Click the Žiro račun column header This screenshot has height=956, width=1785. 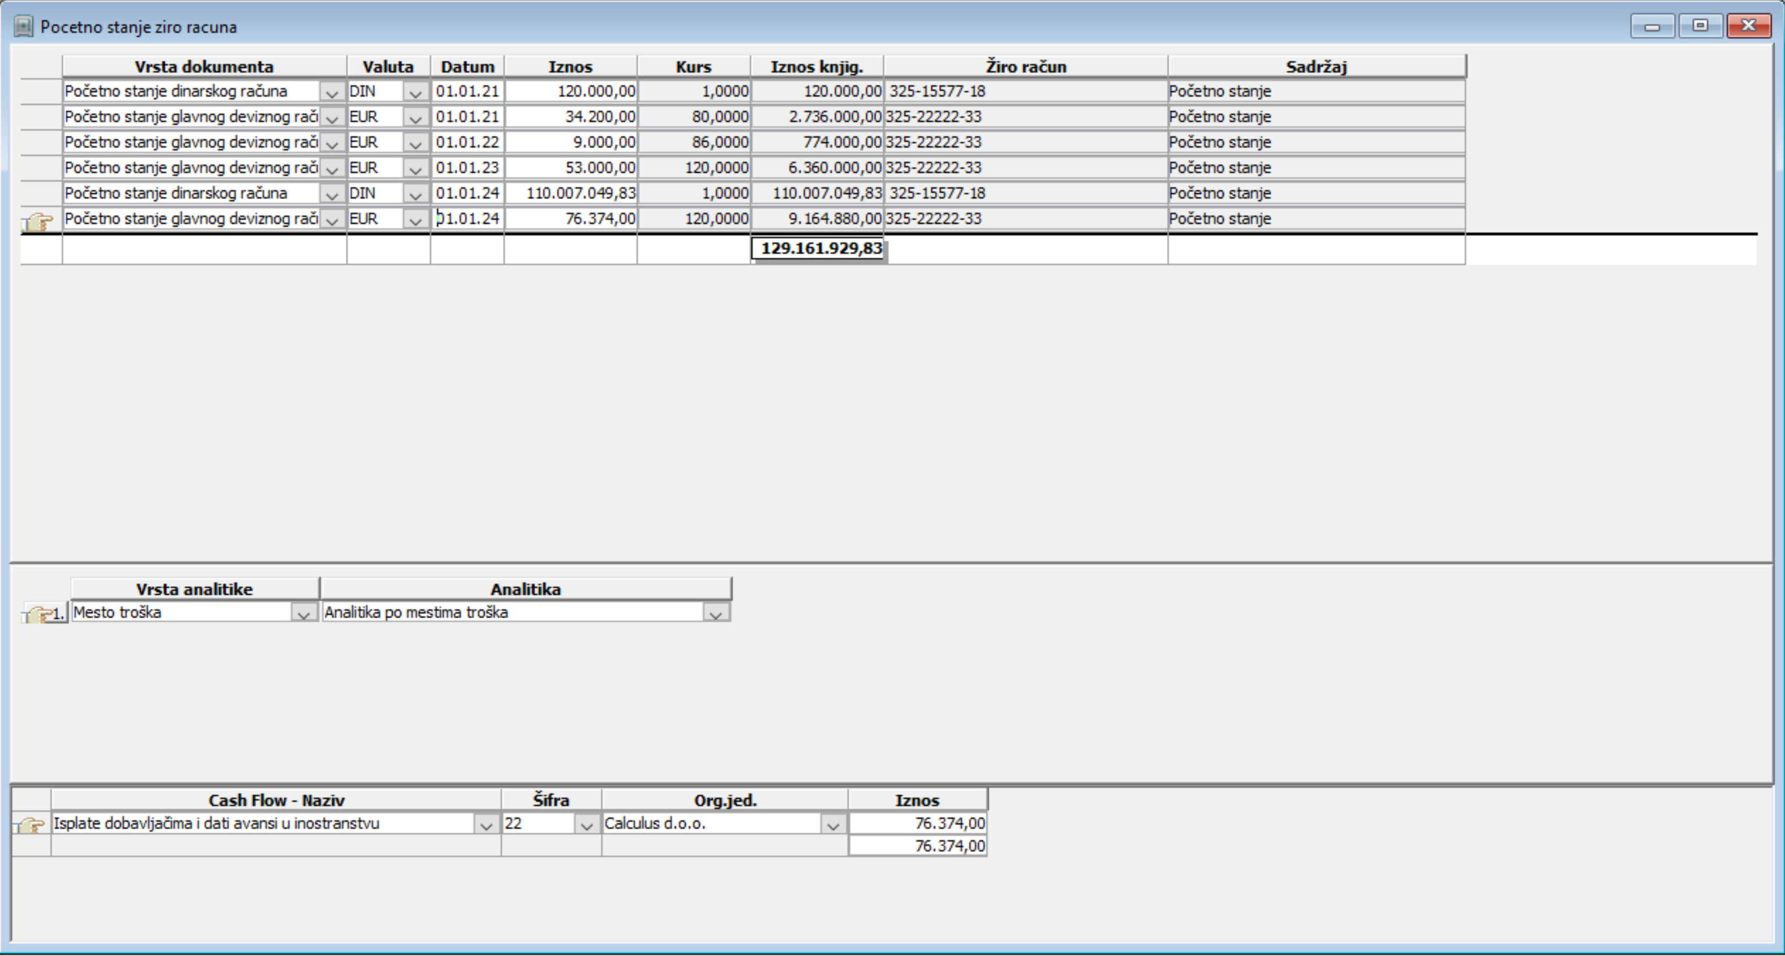click(1026, 66)
